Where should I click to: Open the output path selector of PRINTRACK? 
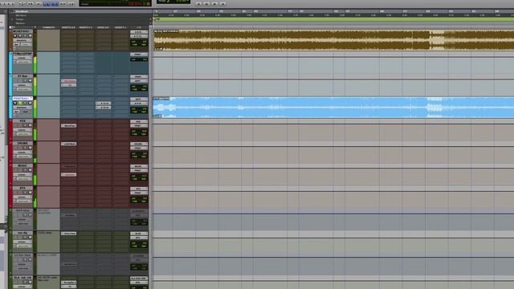pos(139,104)
